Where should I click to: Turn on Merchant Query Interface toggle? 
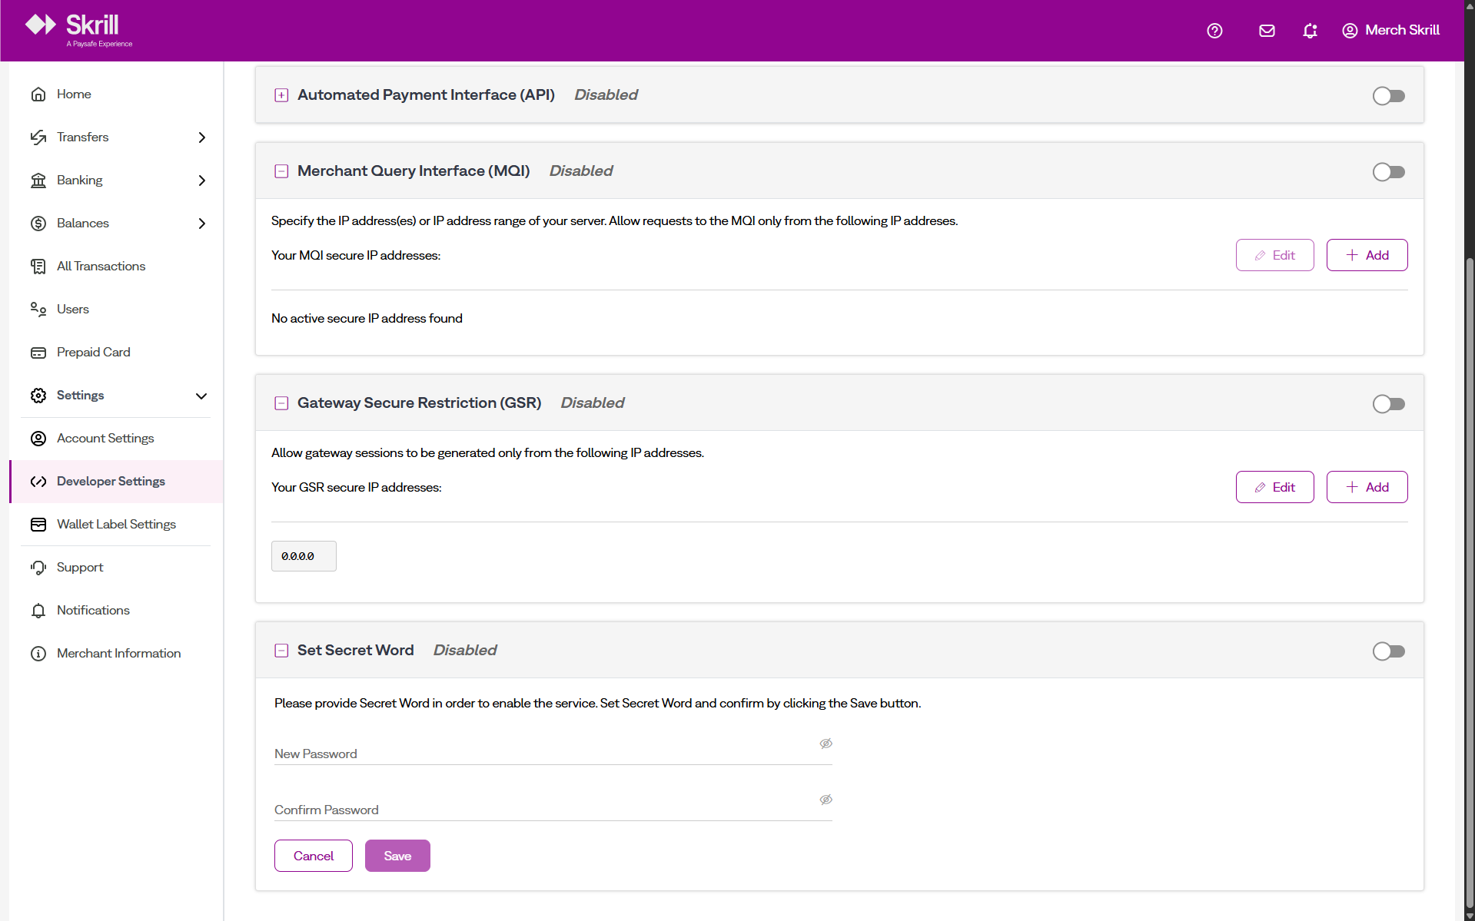(x=1388, y=172)
